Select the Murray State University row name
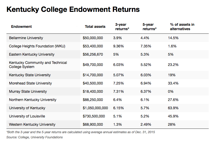217x144 pixels. pyautogui.click(x=28, y=91)
